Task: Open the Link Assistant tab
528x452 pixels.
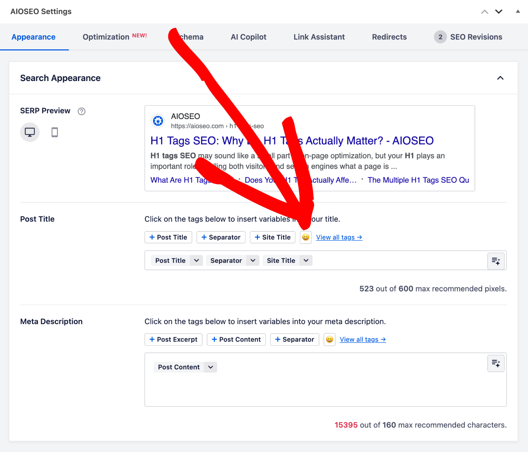Action: coord(319,37)
